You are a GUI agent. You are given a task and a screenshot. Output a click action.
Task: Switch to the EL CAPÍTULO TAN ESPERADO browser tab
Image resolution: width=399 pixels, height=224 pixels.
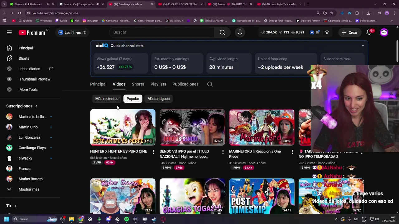[x=180, y=4]
